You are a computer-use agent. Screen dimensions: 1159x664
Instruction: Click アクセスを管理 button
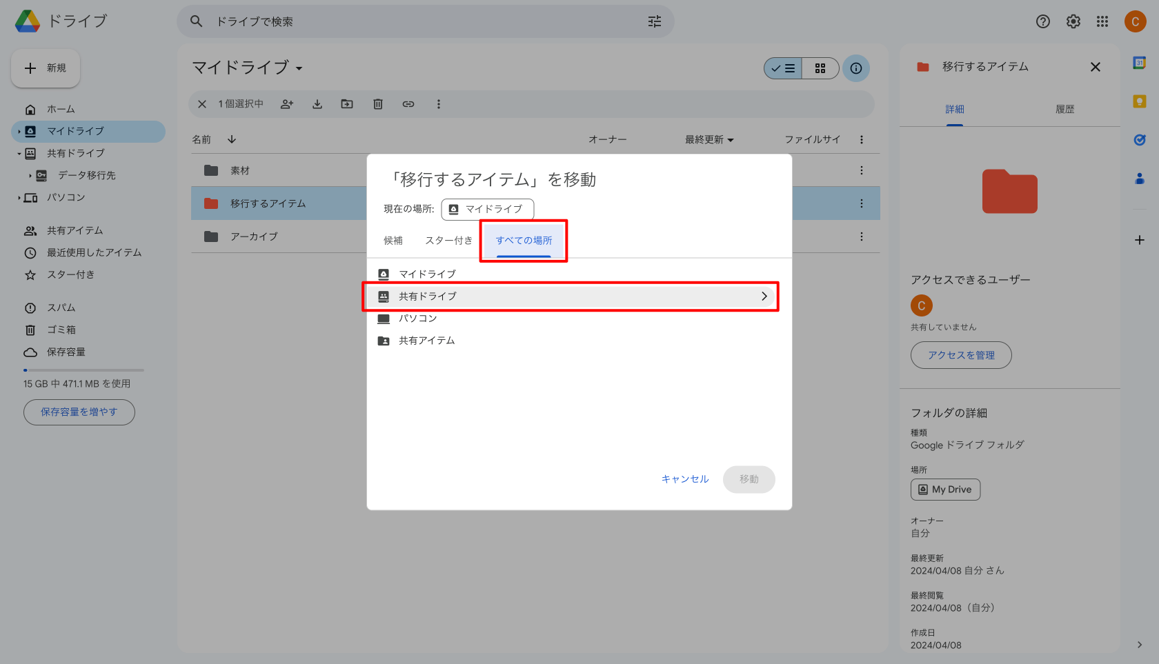(961, 355)
